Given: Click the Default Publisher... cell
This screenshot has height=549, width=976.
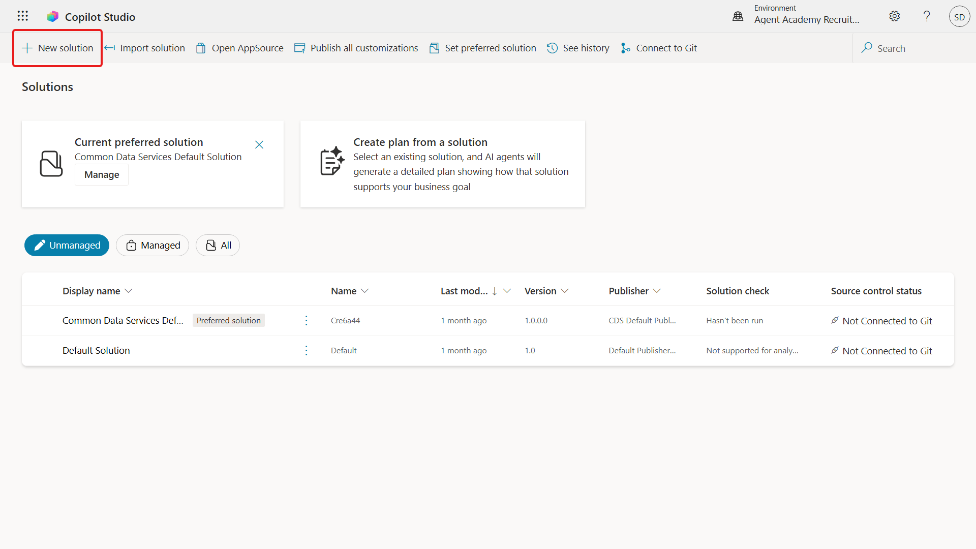Looking at the screenshot, I should coord(643,350).
